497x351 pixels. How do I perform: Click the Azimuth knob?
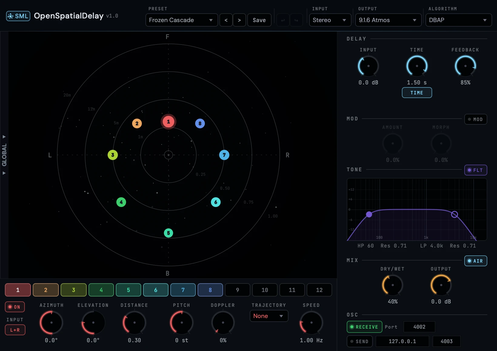tap(52, 323)
